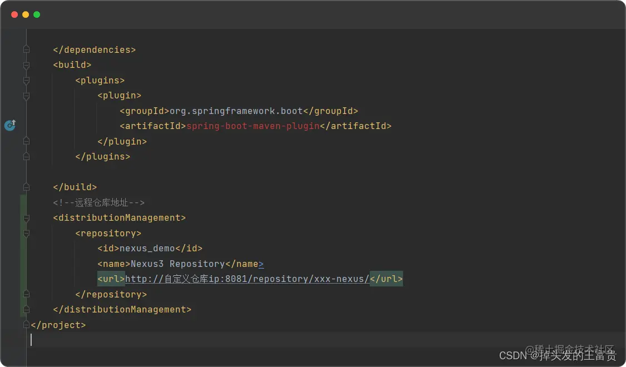Click the yellow minimize window button
The width and height of the screenshot is (626, 367).
(x=26, y=14)
